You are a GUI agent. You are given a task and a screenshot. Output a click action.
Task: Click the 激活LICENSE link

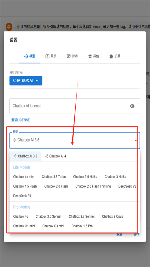(x=21, y=120)
